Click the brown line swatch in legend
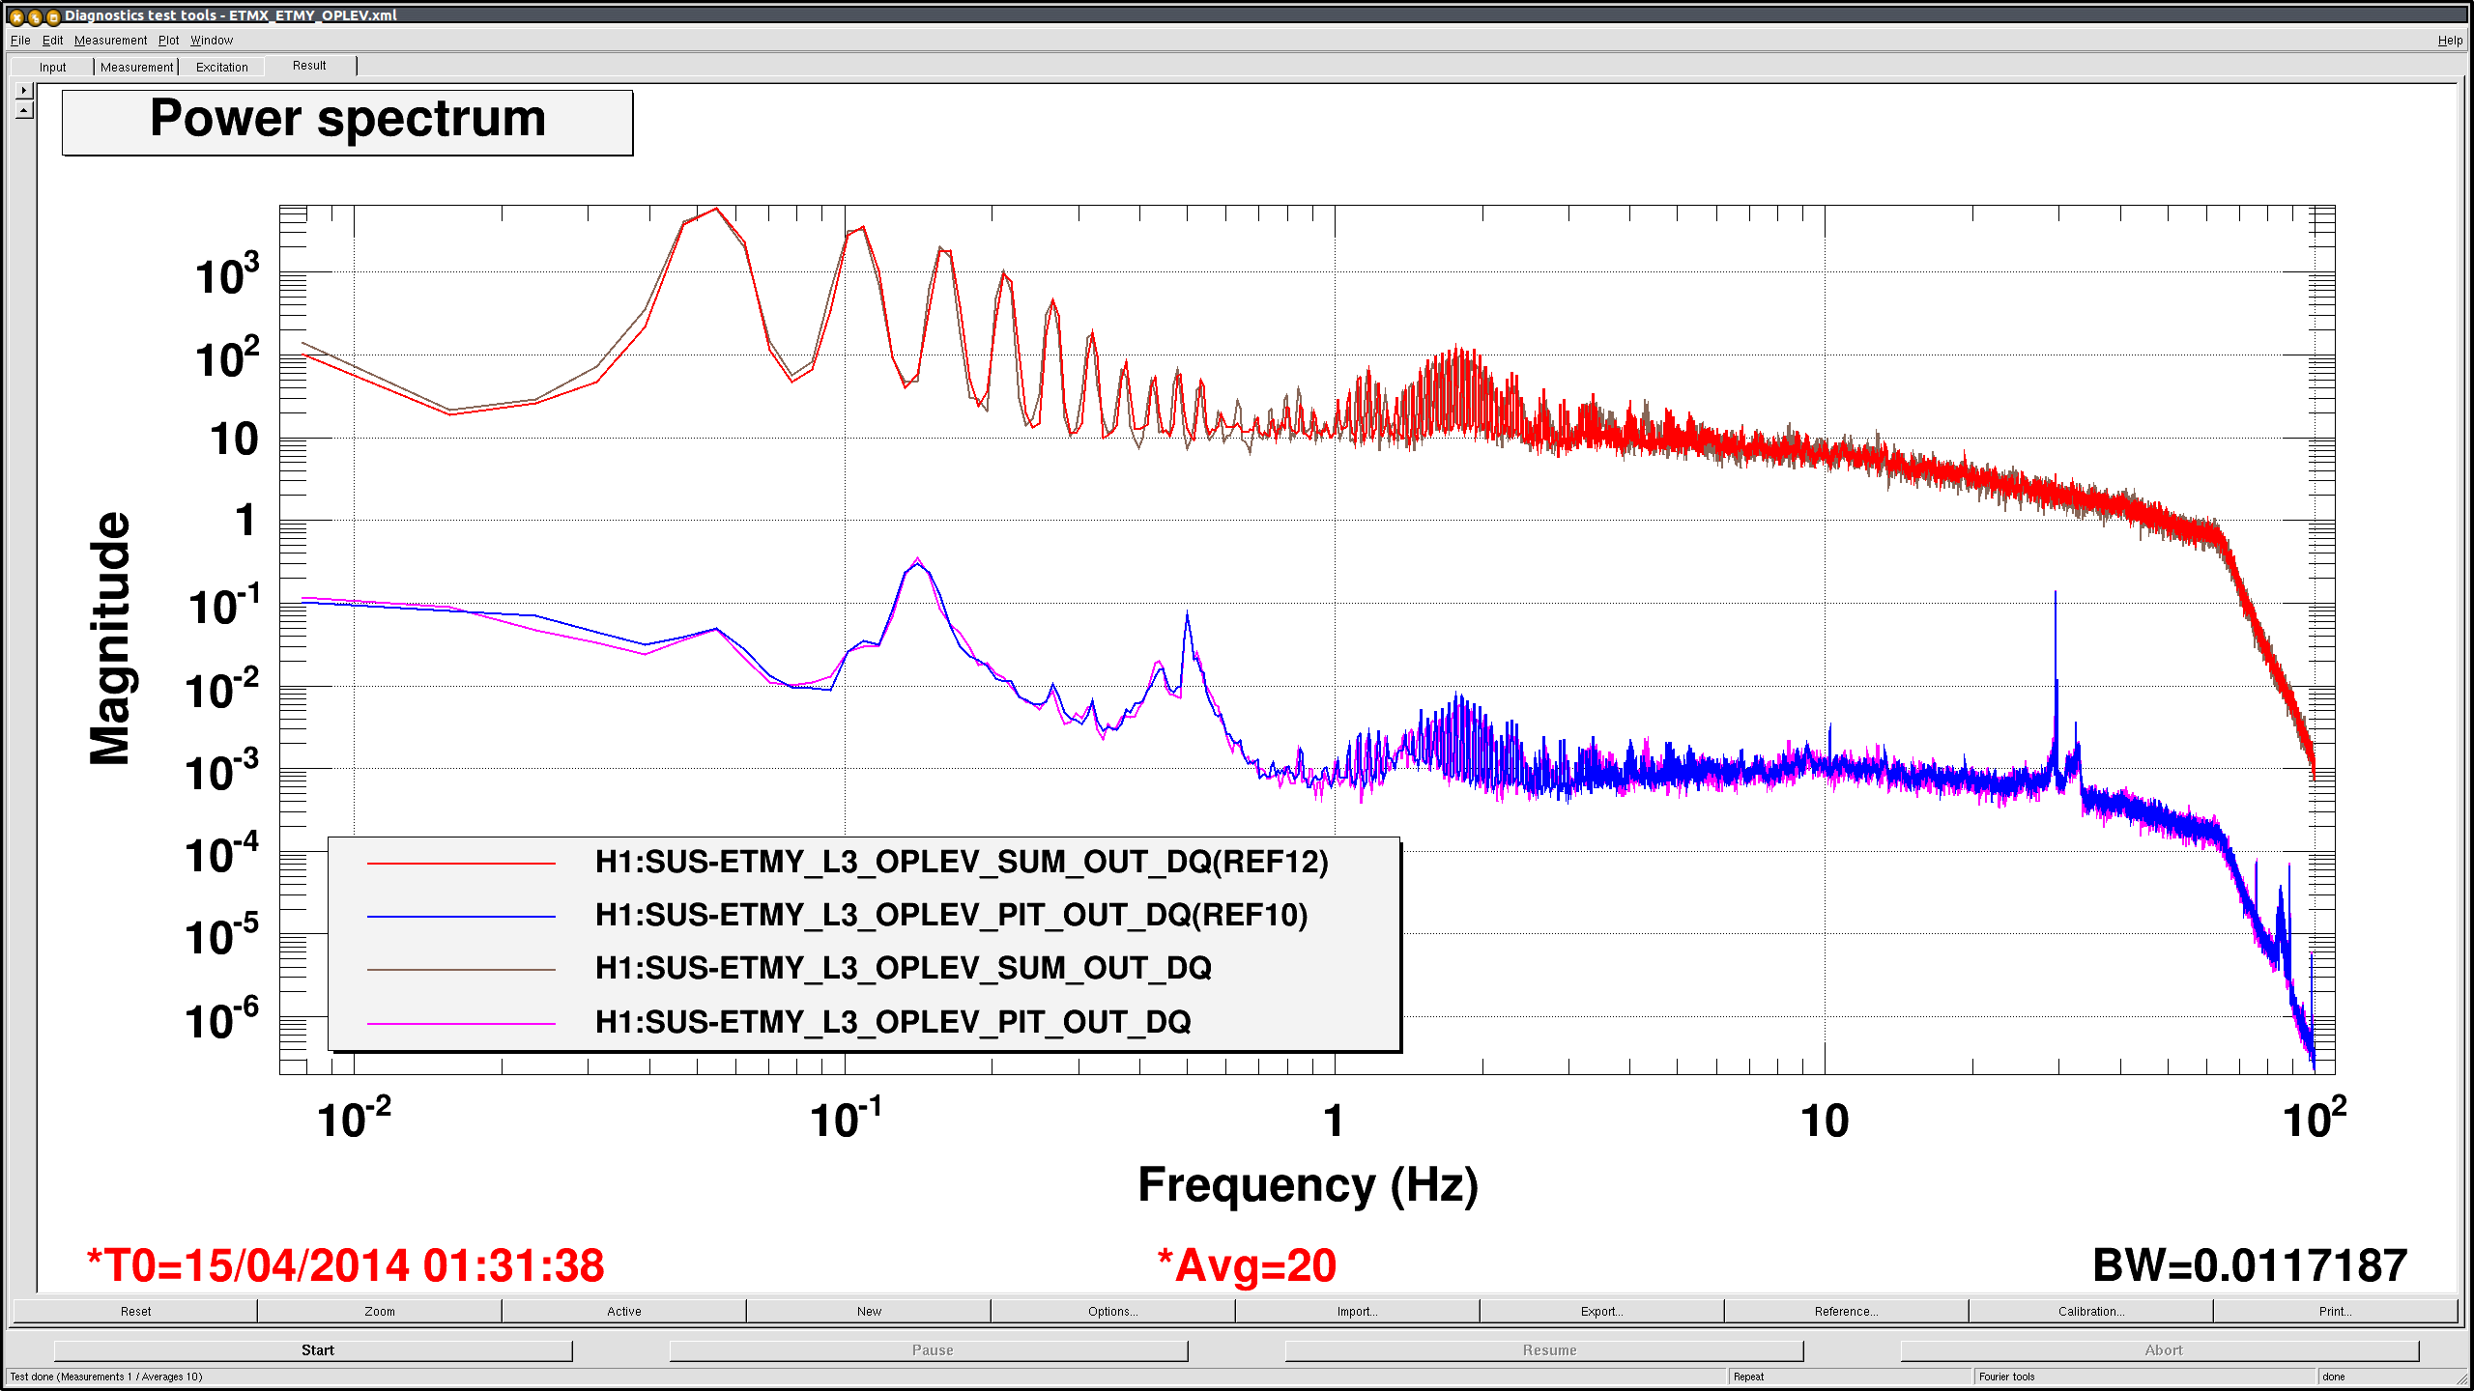2474x1391 pixels. (461, 969)
